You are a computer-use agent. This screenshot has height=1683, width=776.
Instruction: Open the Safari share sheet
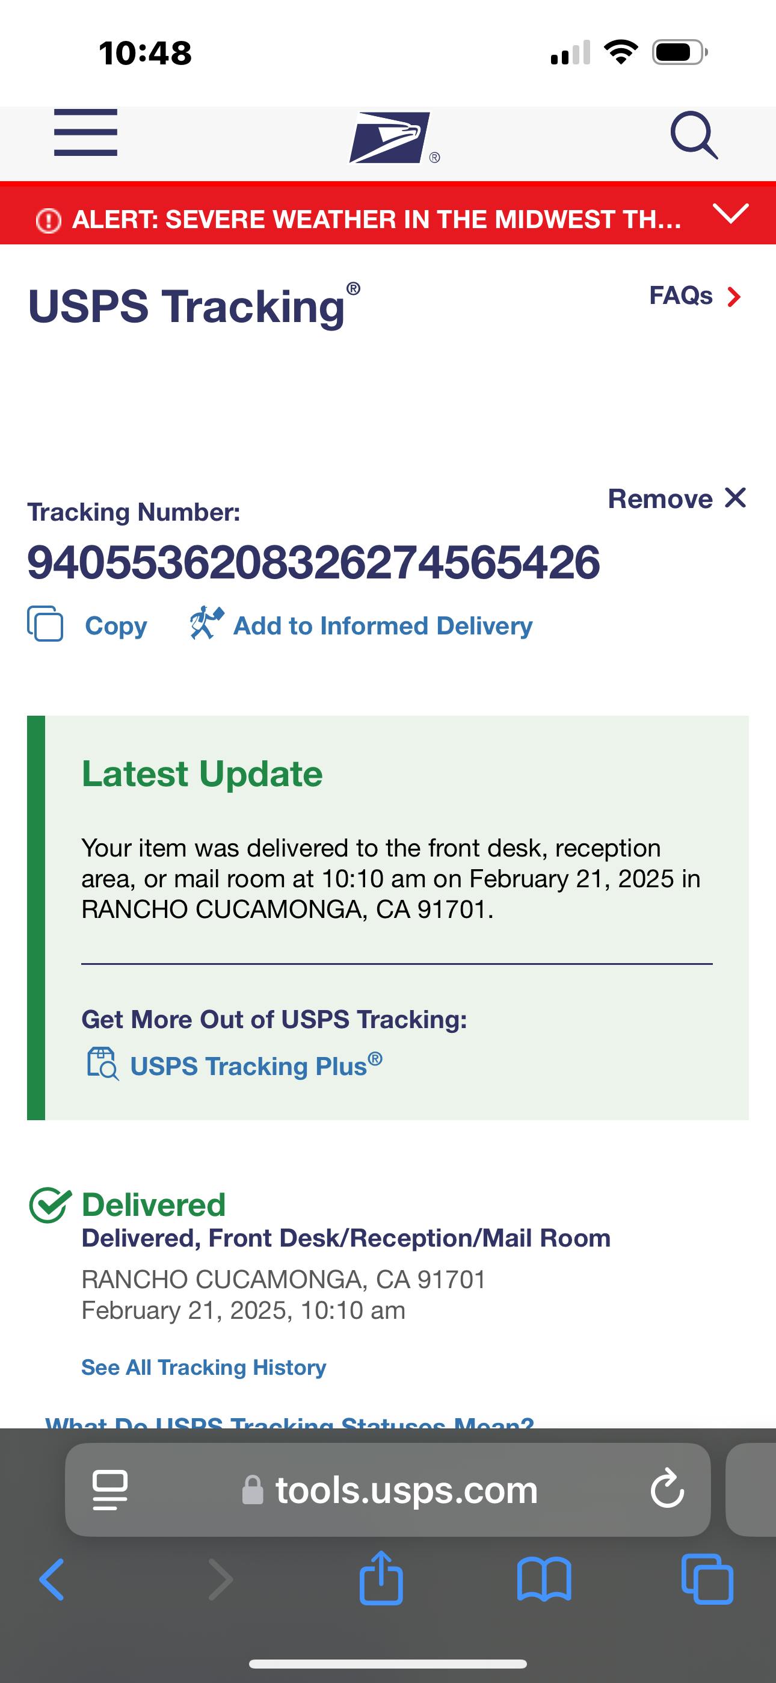(381, 1578)
